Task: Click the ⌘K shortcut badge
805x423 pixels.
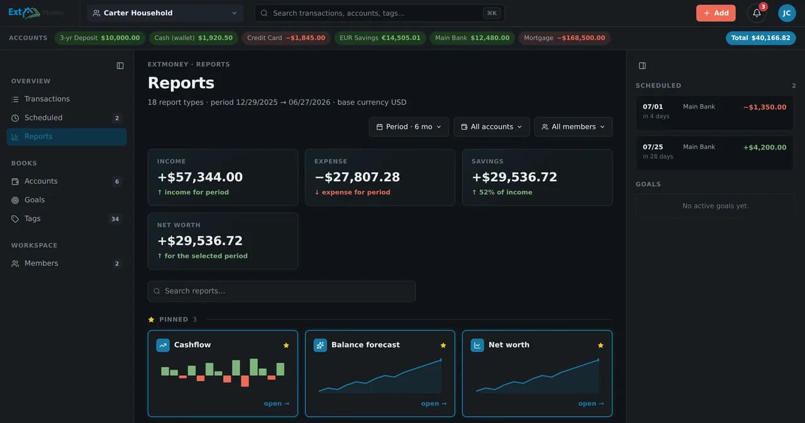Action: tap(492, 13)
